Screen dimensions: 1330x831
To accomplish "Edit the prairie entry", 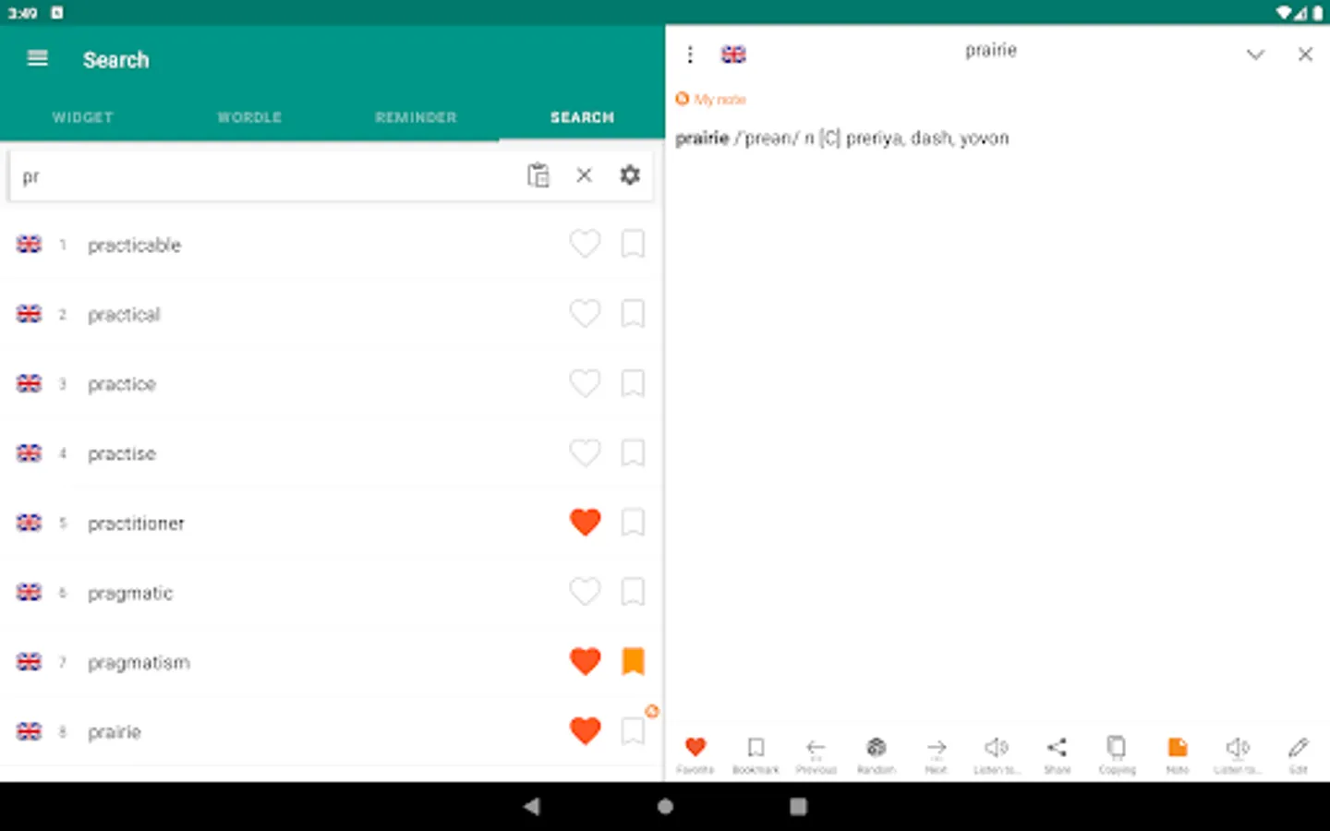I will [1298, 753].
